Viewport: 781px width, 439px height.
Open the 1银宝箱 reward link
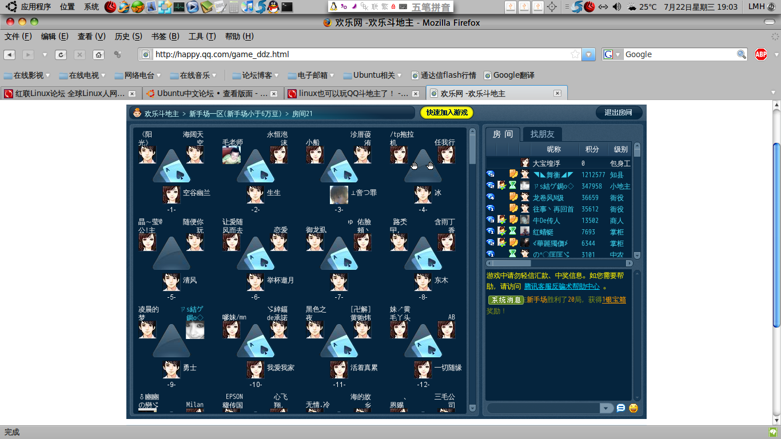pyautogui.click(x=614, y=300)
